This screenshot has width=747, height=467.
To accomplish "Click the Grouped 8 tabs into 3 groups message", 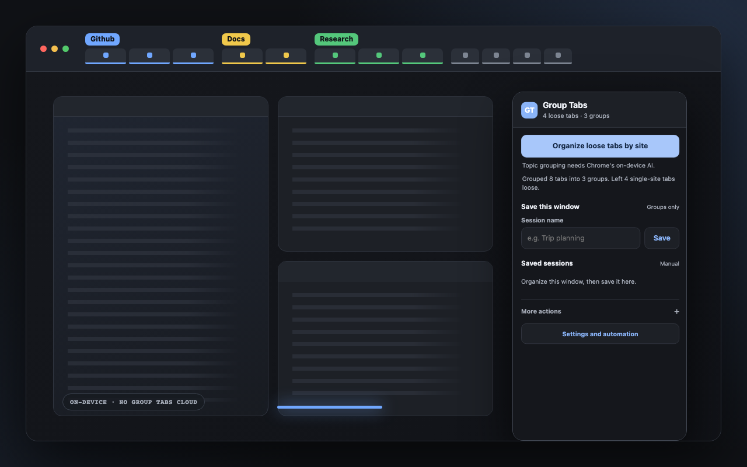I will coord(598,183).
